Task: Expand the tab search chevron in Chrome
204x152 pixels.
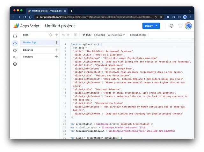Action: (190, 11)
